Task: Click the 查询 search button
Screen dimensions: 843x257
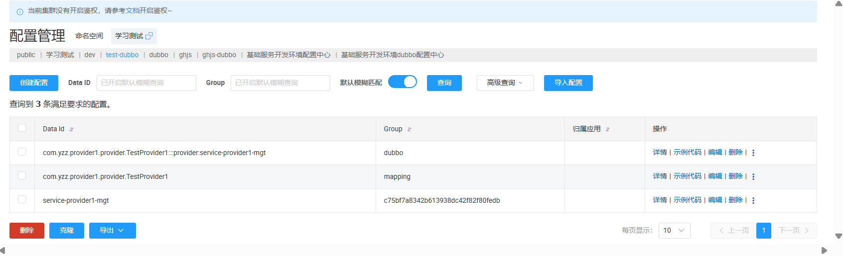Action: pyautogui.click(x=444, y=83)
